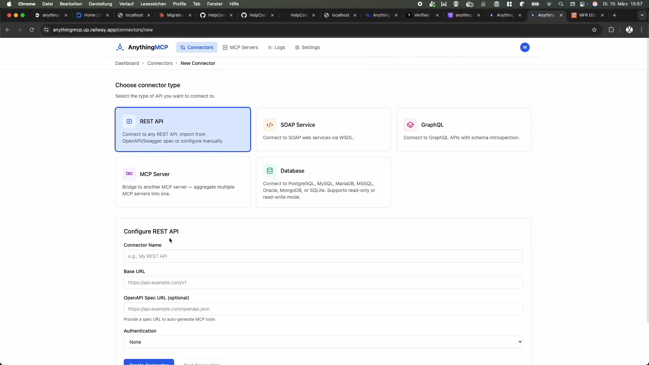Click the Database cylinder icon

(270, 171)
